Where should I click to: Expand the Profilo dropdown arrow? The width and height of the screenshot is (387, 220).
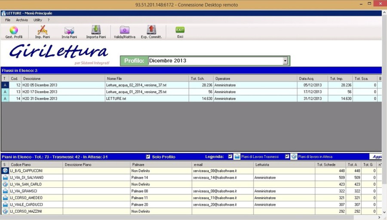click(285, 61)
